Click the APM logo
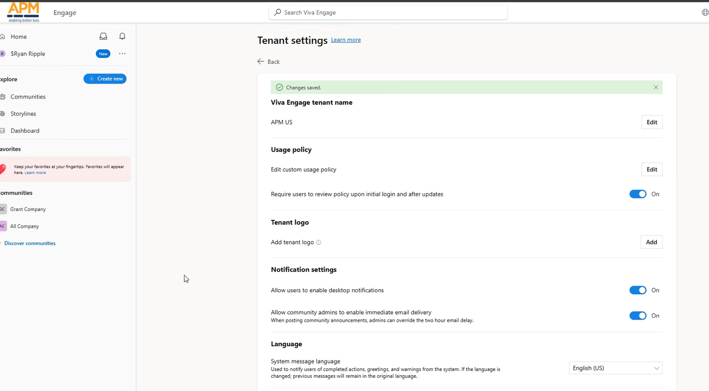The height and width of the screenshot is (391, 709). 24,12
